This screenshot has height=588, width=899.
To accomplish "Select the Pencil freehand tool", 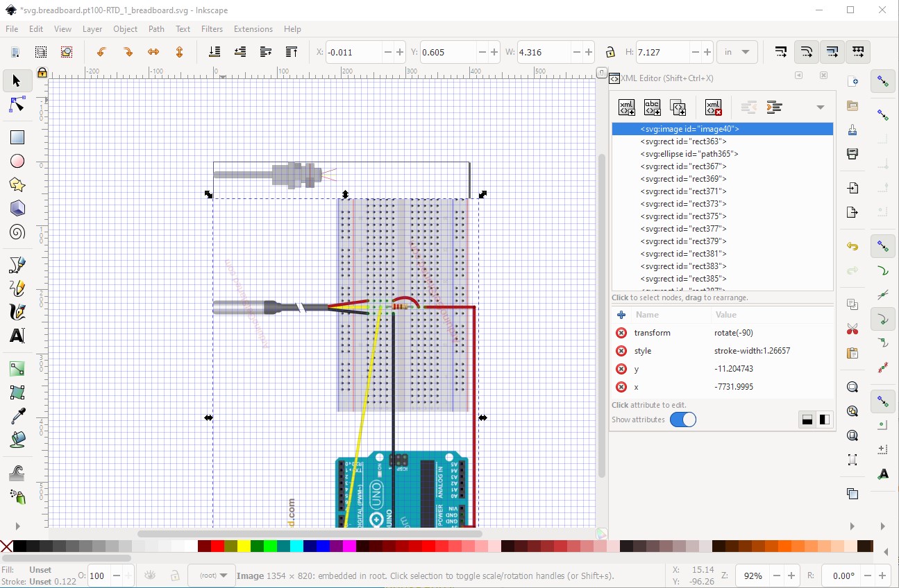I will (17, 288).
